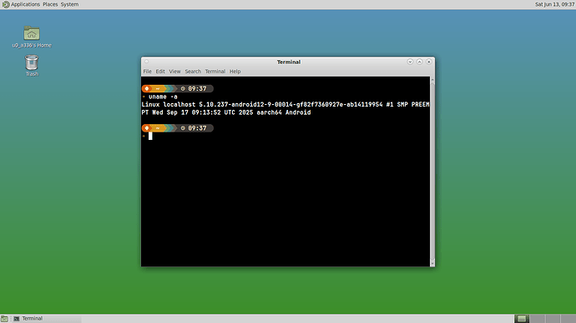
Task: Open the Terminal Edit menu
Action: (160, 72)
